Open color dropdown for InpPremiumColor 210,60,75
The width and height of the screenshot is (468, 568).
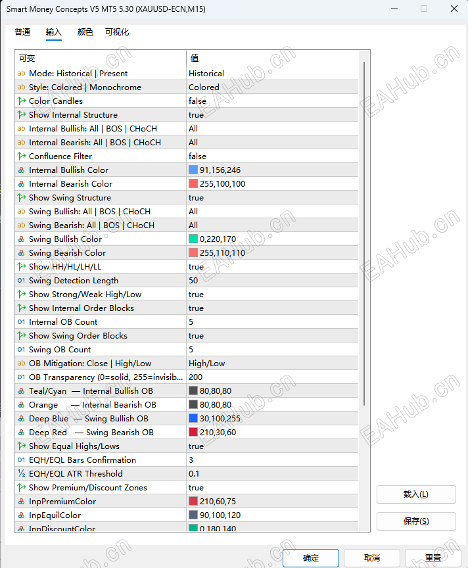tap(272, 502)
